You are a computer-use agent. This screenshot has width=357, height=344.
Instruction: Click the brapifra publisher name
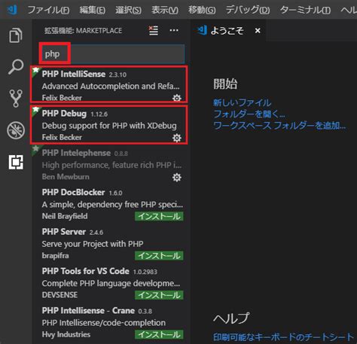[55, 256]
